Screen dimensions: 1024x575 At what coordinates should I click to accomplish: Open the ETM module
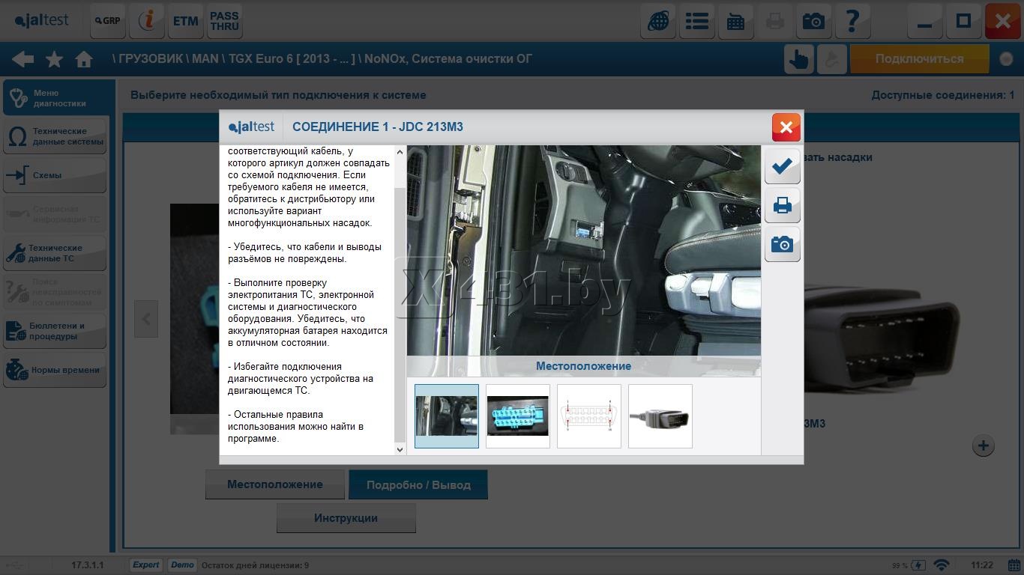coord(185,21)
